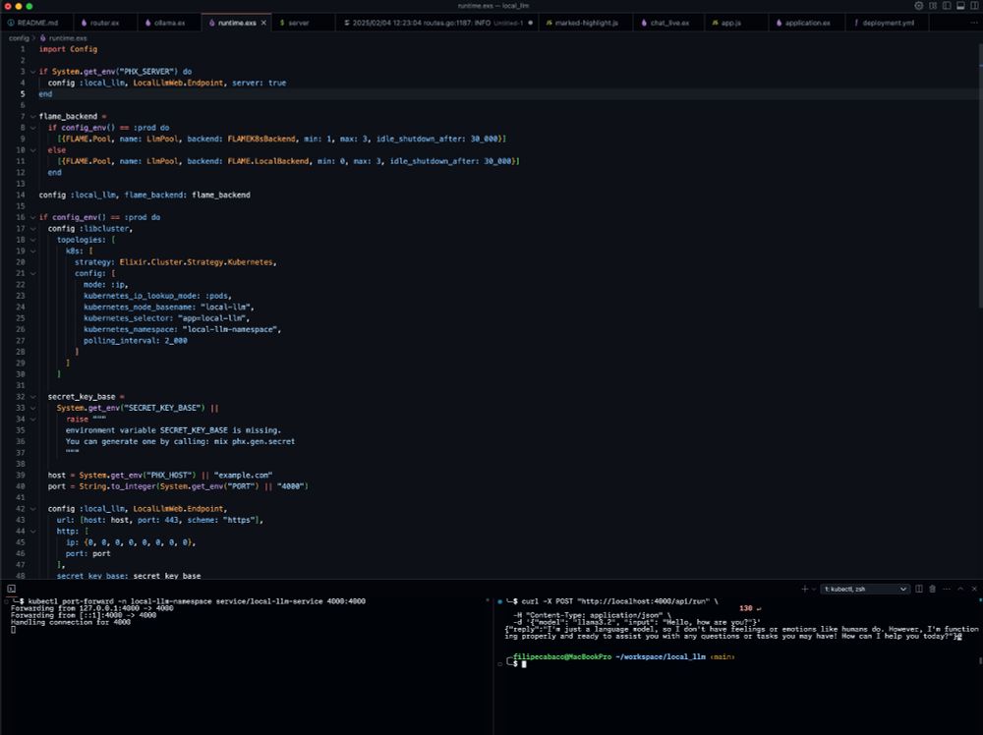The height and width of the screenshot is (735, 983).
Task: Click 'FLAMEK8sBackend' on line 9
Action: tap(260, 140)
